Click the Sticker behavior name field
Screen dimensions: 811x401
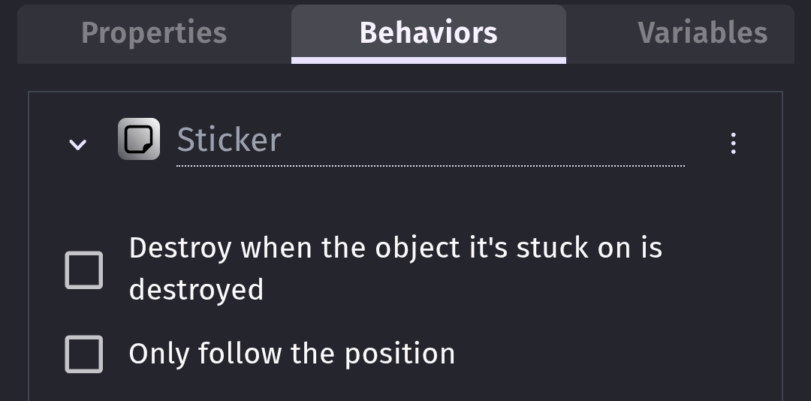[430, 140]
